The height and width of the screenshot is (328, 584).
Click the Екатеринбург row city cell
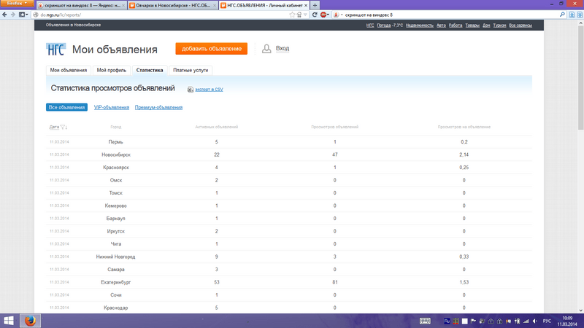click(x=116, y=282)
